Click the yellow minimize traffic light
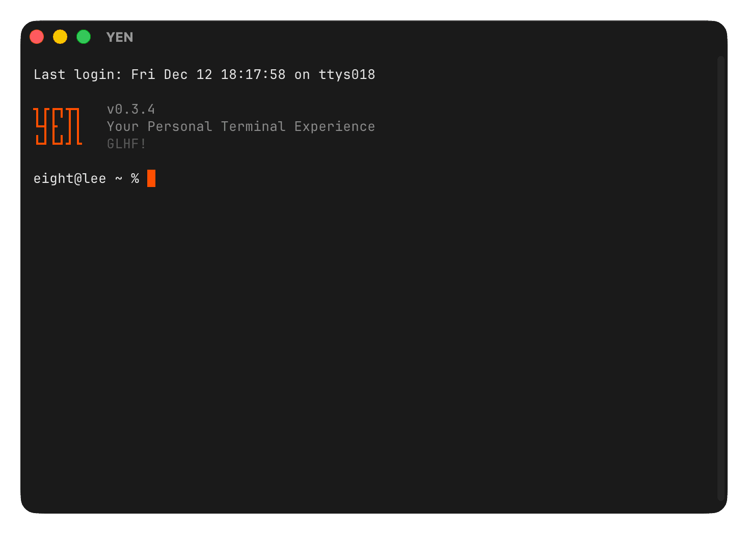Viewport: 748px width, 534px height. pyautogui.click(x=60, y=37)
